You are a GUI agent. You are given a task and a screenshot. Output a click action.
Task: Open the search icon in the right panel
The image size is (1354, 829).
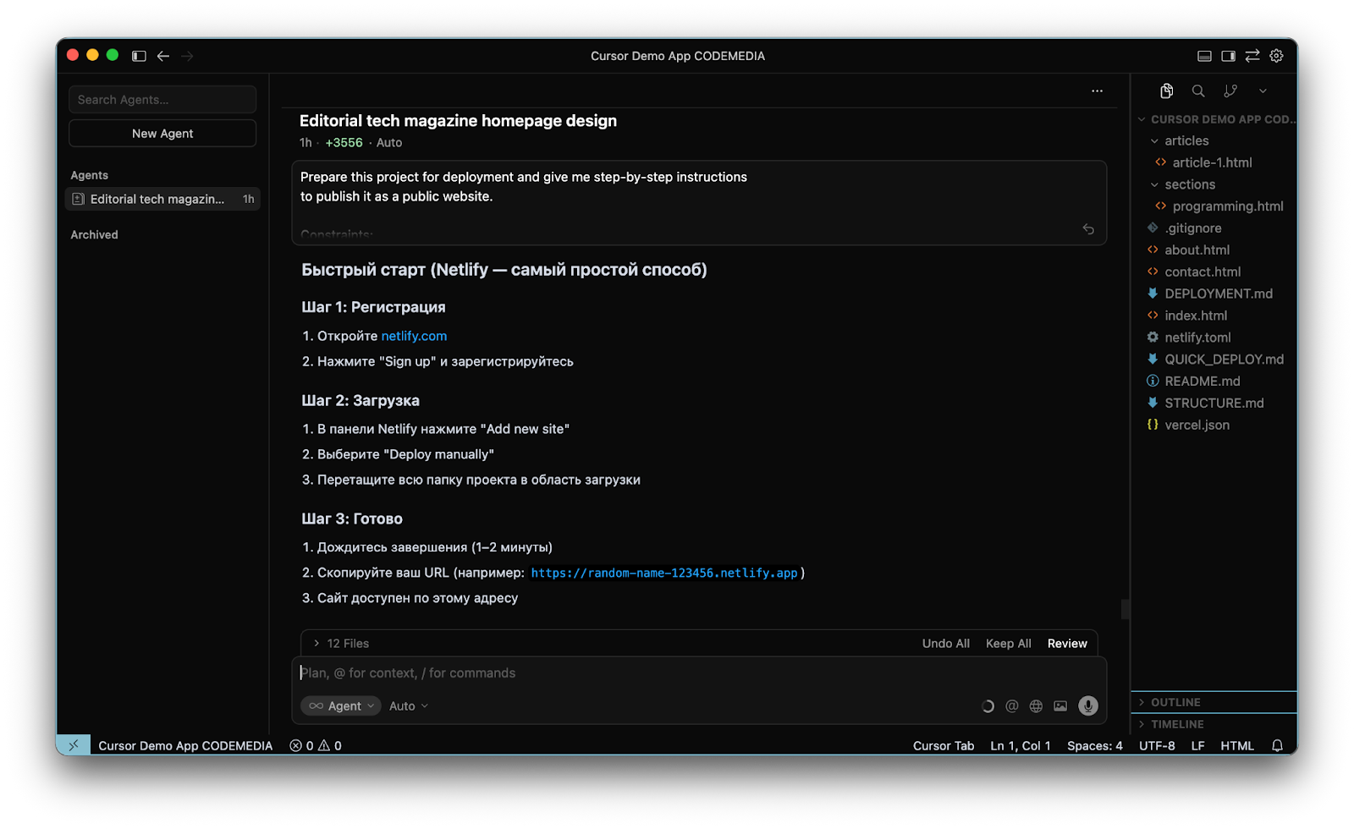tap(1198, 91)
